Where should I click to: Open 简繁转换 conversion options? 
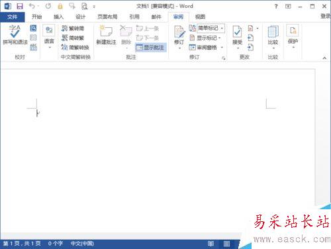coord(75,47)
